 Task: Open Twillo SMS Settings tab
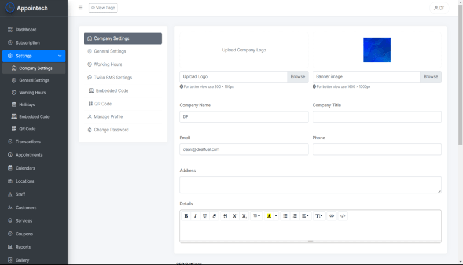(123, 78)
